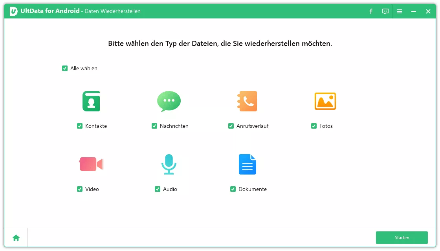
Task: Uncheck the Video checkbox
Action: tap(79, 189)
